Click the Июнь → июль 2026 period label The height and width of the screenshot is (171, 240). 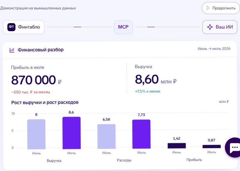point(214,49)
